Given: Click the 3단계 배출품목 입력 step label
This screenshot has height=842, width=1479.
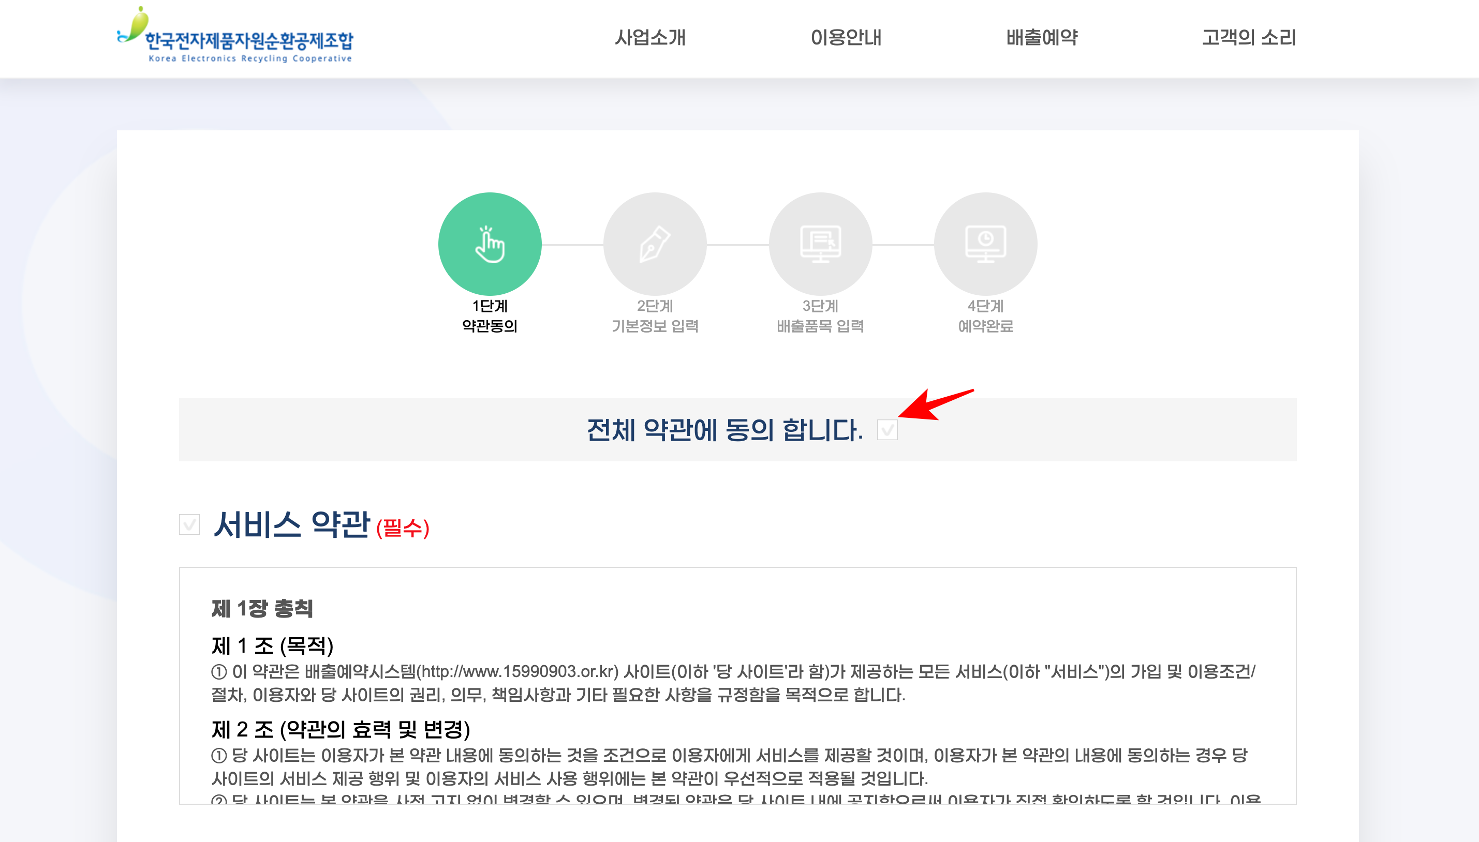Looking at the screenshot, I should coord(820,315).
